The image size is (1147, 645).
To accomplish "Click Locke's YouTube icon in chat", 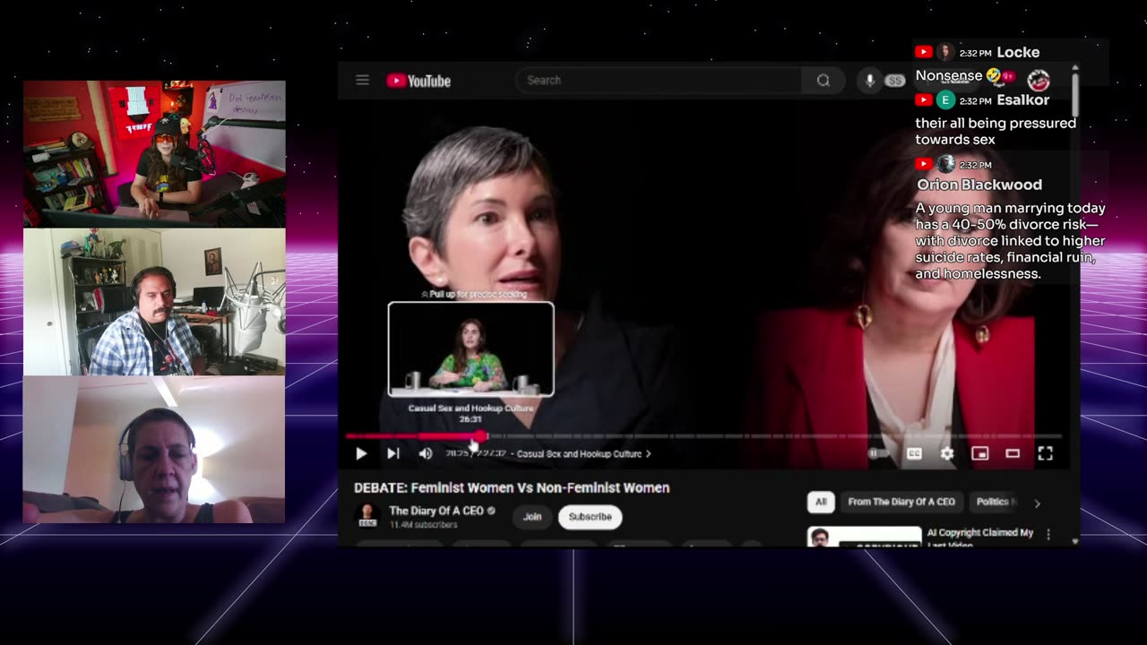I will 923,52.
